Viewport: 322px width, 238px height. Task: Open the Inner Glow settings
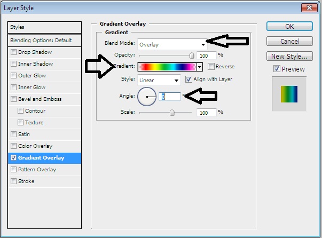tap(32, 87)
